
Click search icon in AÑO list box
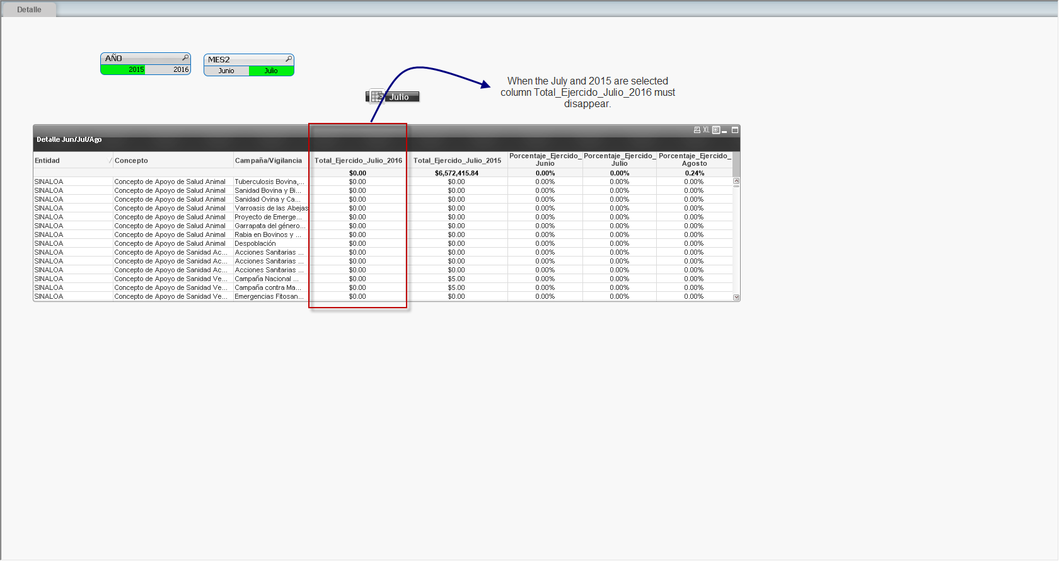(x=185, y=58)
